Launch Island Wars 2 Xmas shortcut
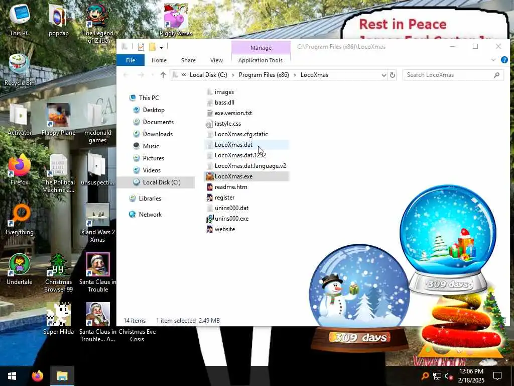The height and width of the screenshot is (386, 514). (x=98, y=223)
